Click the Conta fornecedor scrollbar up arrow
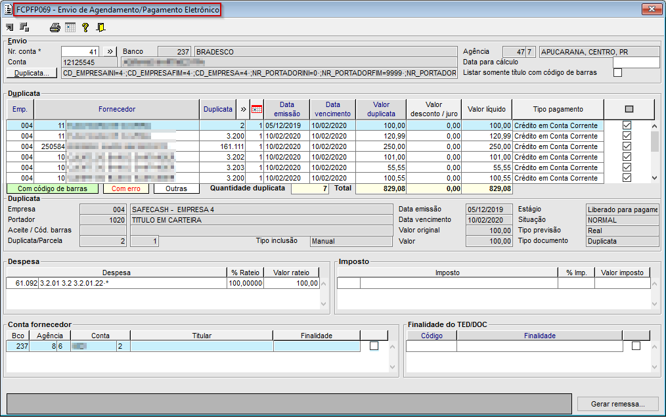The height and width of the screenshot is (417, 666). tap(393, 347)
